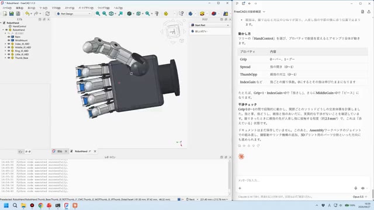Toggle visibility of RobotHand assembly
This screenshot has width=374, height=210.
click(x=6, y=30)
